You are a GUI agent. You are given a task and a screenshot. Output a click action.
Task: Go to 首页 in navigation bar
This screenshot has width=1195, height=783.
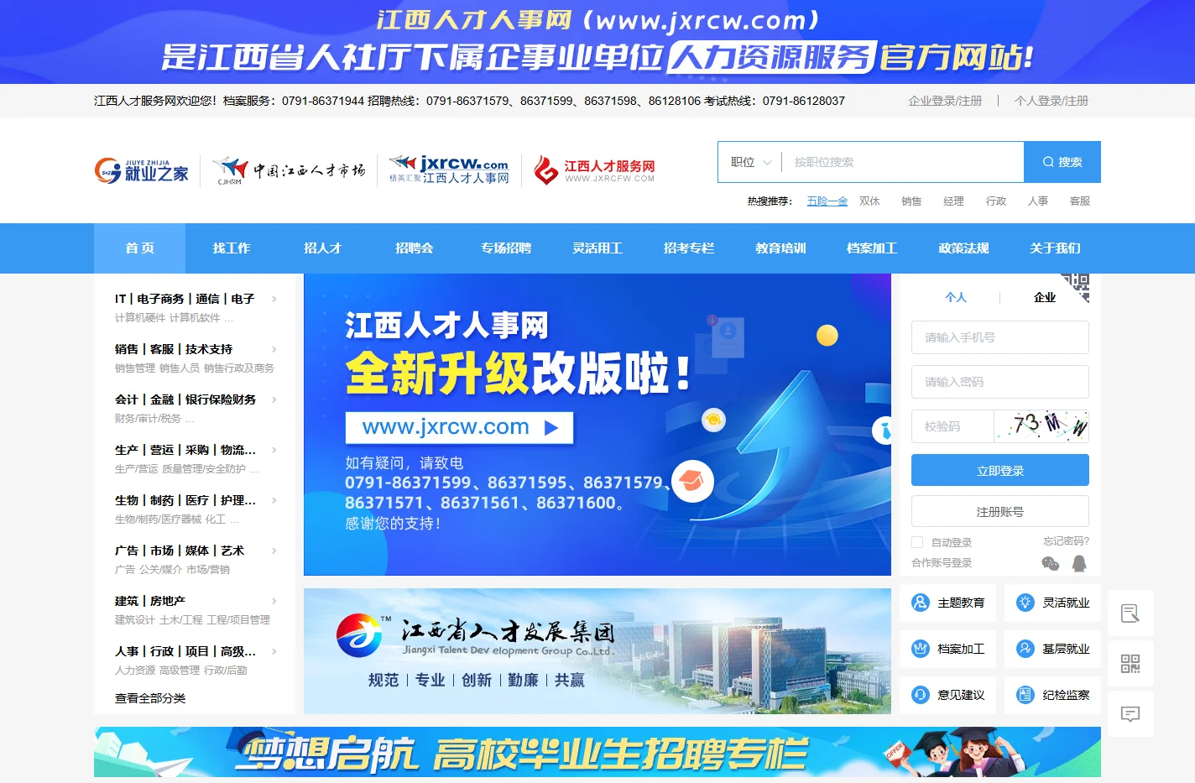pos(140,248)
